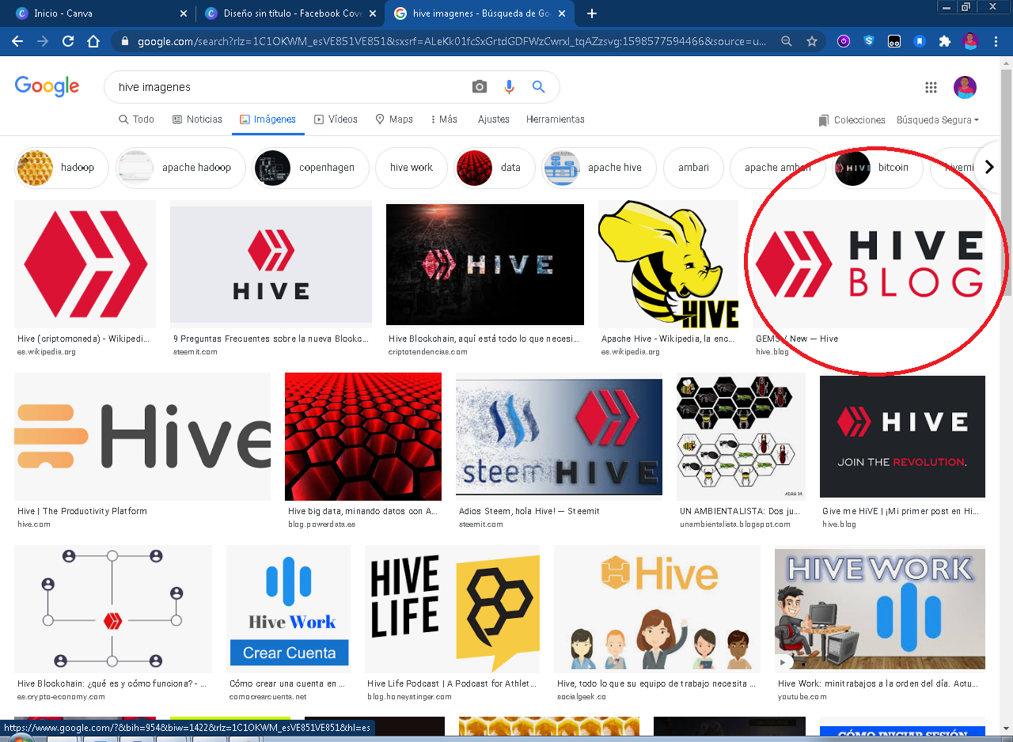
Task: Open the Chrome three-dot menu
Action: click(x=996, y=41)
